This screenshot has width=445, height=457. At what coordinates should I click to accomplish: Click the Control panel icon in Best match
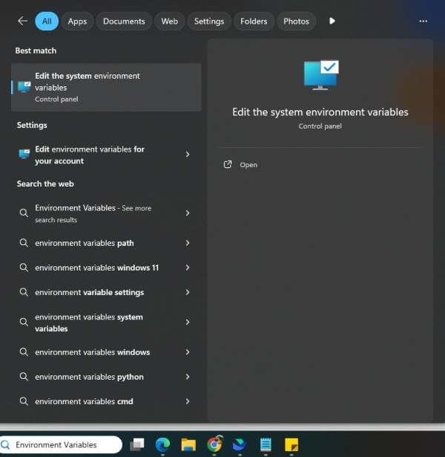click(24, 87)
